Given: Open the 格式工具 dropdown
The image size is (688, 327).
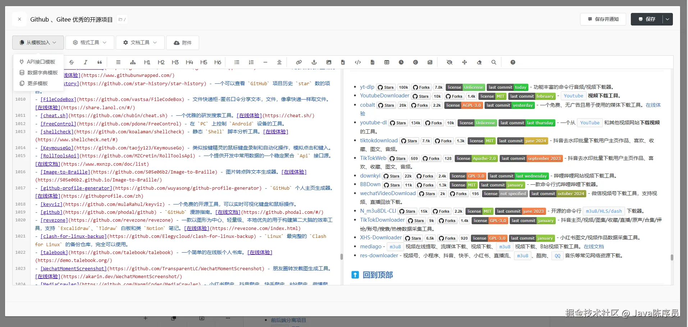Looking at the screenshot, I should click(x=90, y=42).
